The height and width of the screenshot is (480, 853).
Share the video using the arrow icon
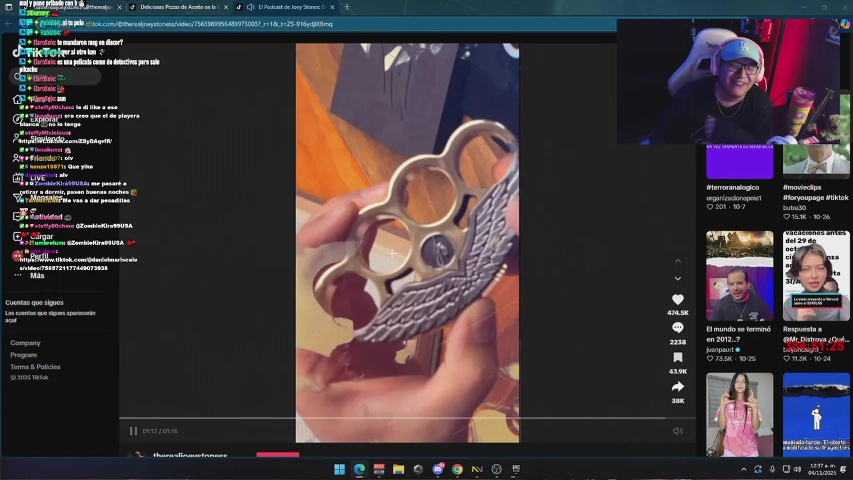[678, 387]
